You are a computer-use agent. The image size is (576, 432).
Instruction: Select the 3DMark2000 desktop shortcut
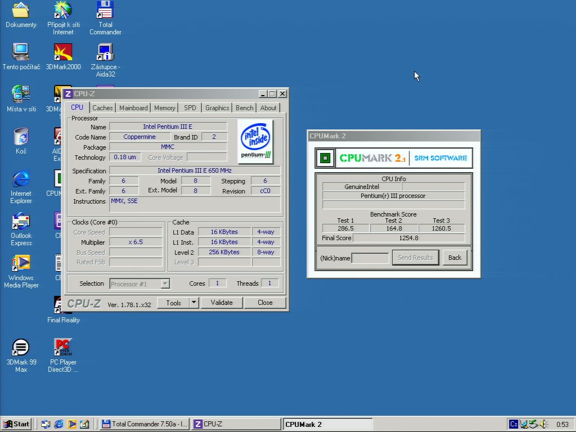(63, 57)
